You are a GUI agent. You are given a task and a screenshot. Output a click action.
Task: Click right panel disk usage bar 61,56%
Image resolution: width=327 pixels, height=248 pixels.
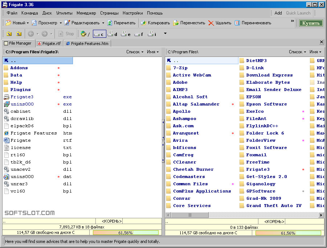click(x=288, y=233)
